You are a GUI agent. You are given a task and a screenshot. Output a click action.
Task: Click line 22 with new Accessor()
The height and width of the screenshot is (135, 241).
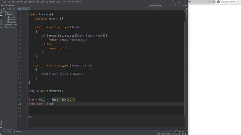click(47, 91)
